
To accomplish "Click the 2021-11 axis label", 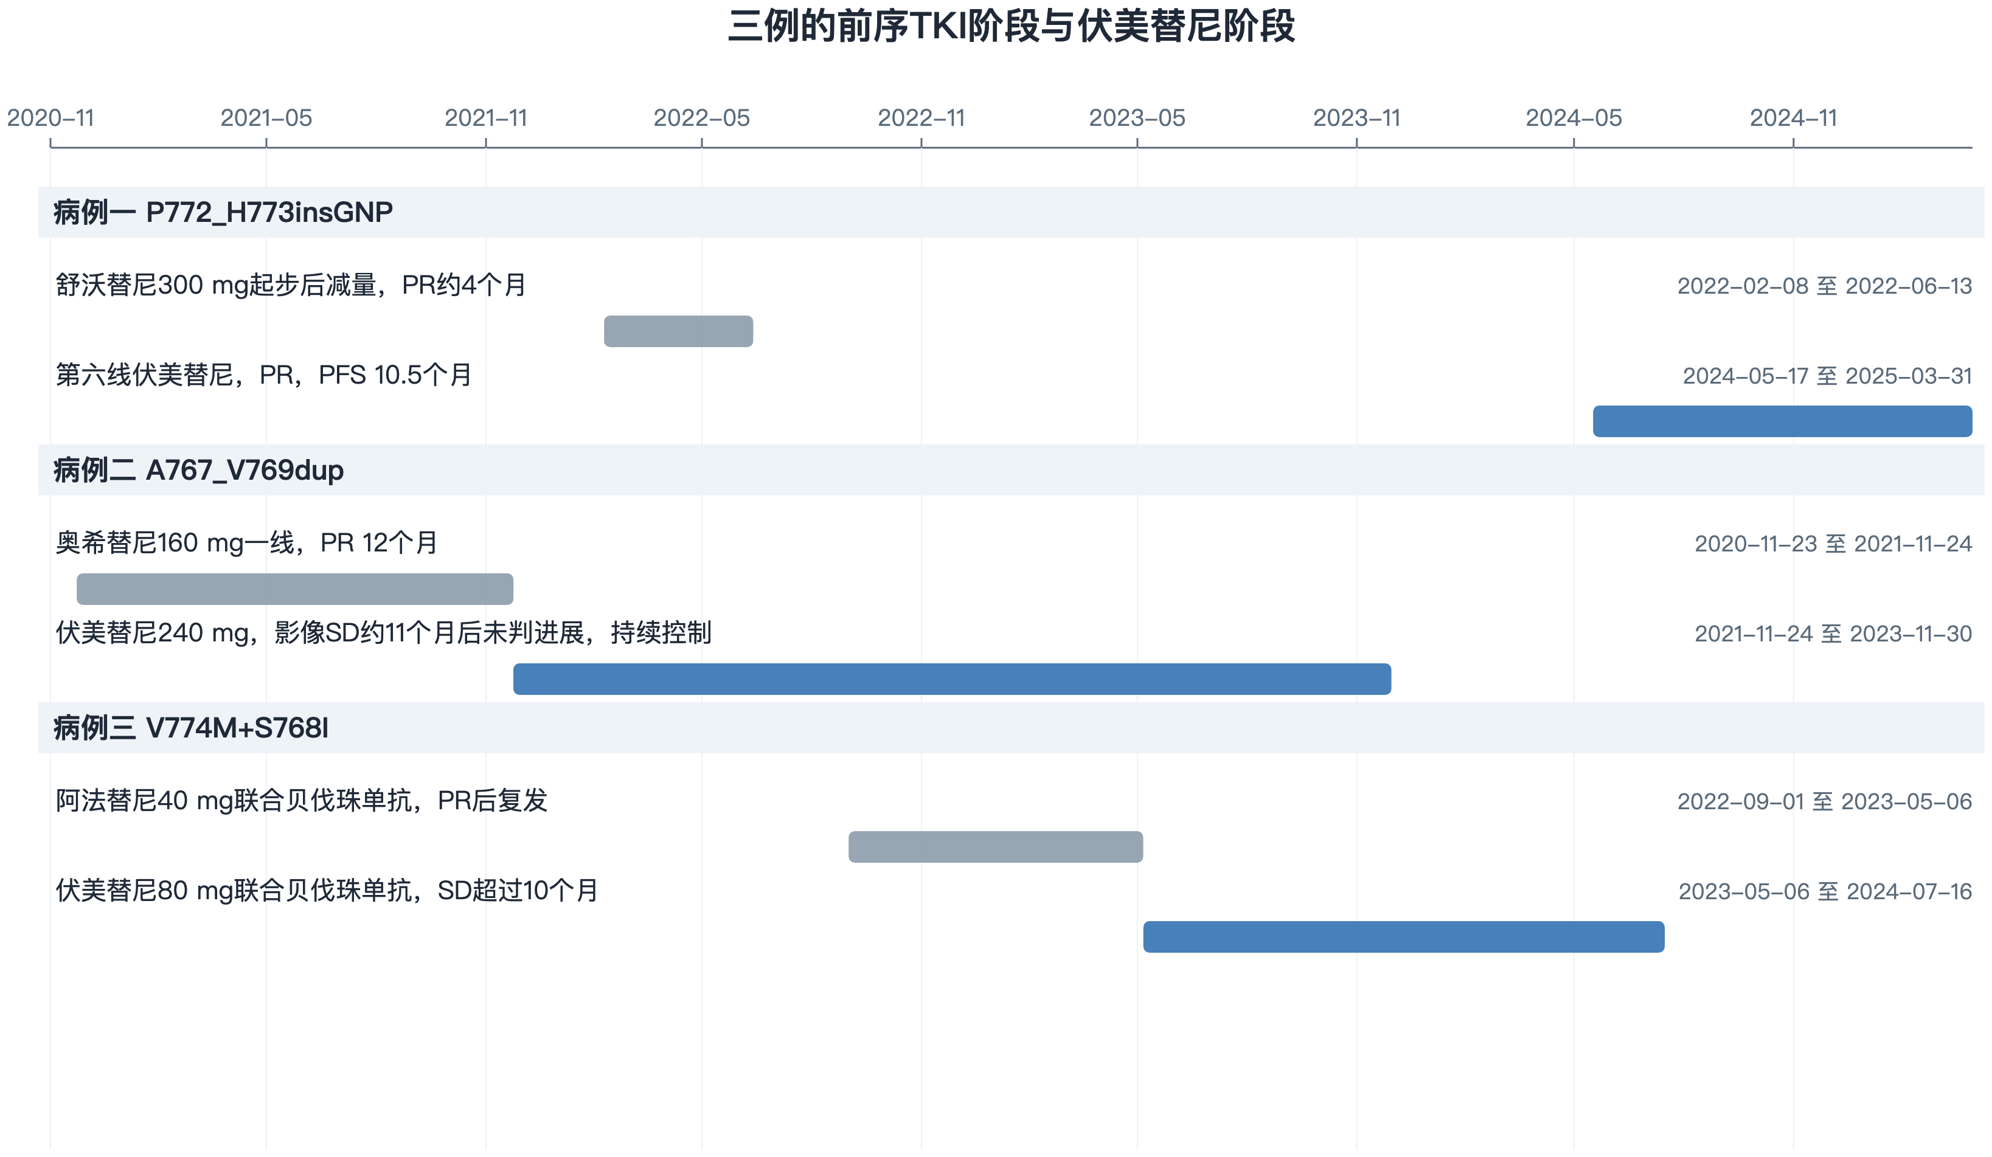I will click(x=485, y=118).
